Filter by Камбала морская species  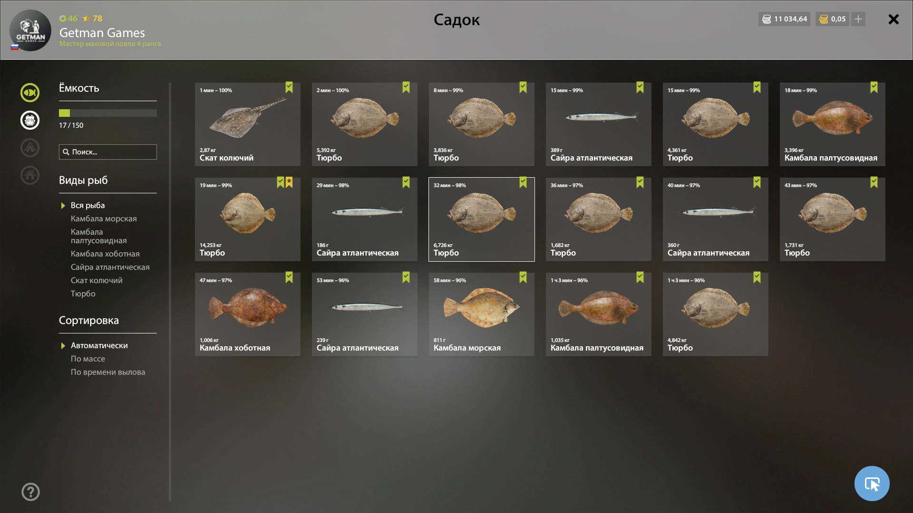pyautogui.click(x=104, y=218)
